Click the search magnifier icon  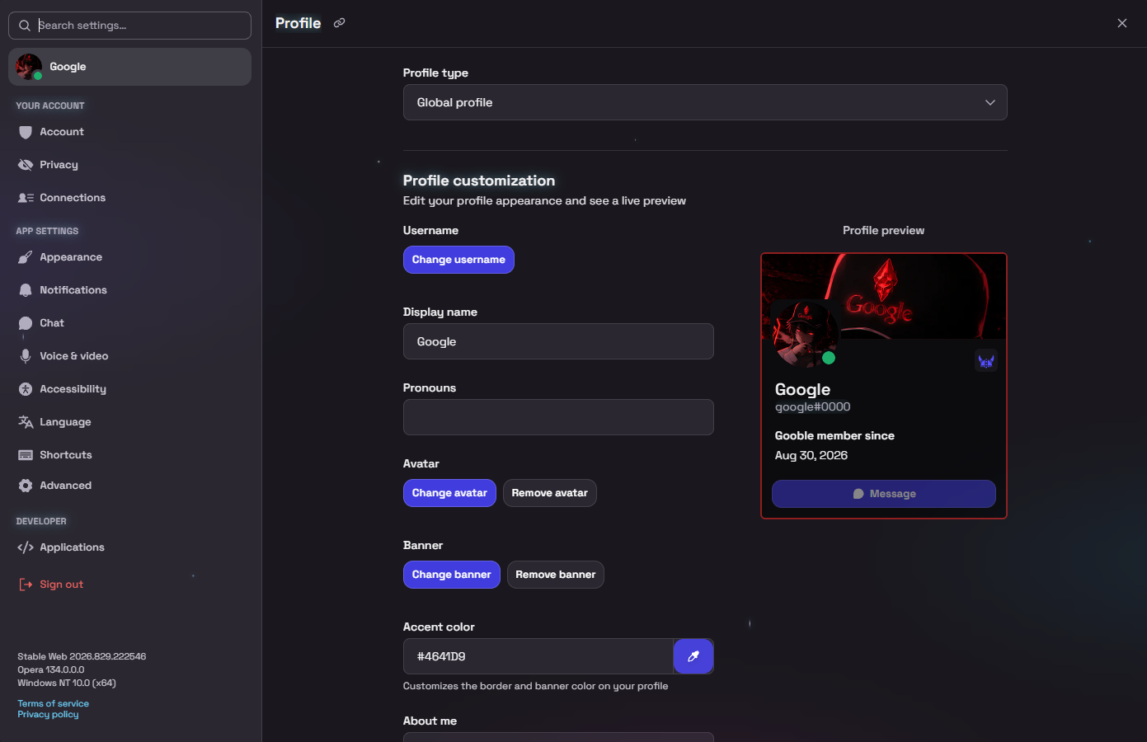coord(25,26)
